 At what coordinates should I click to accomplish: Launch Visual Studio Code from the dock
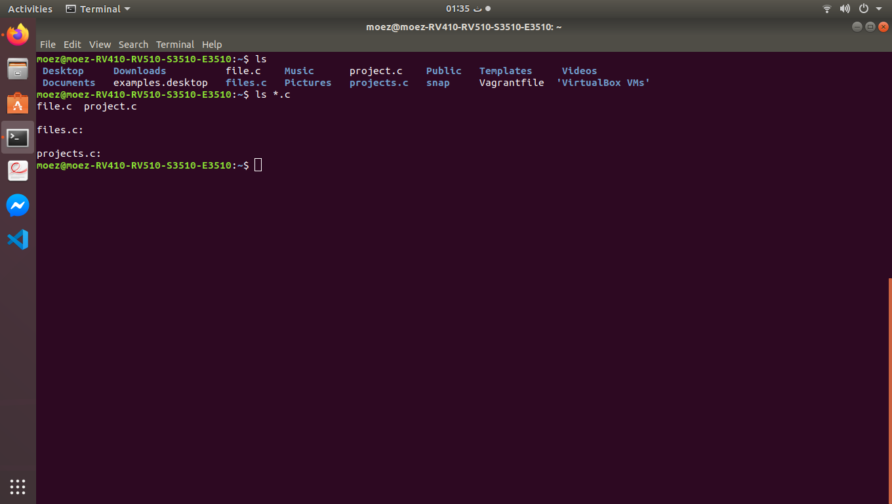coord(17,240)
